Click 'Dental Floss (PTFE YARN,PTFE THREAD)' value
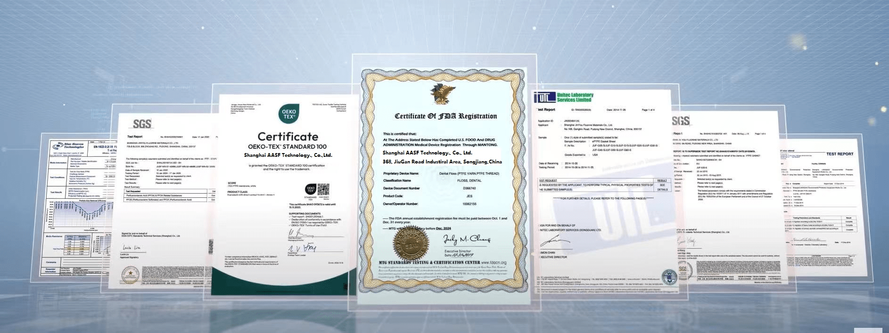 click(469, 173)
